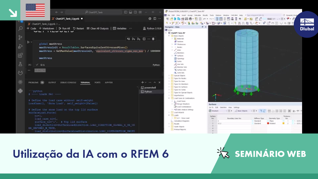This screenshot has height=179, width=318.
Task: Delete cell using trash icon
Action: coord(153,39)
